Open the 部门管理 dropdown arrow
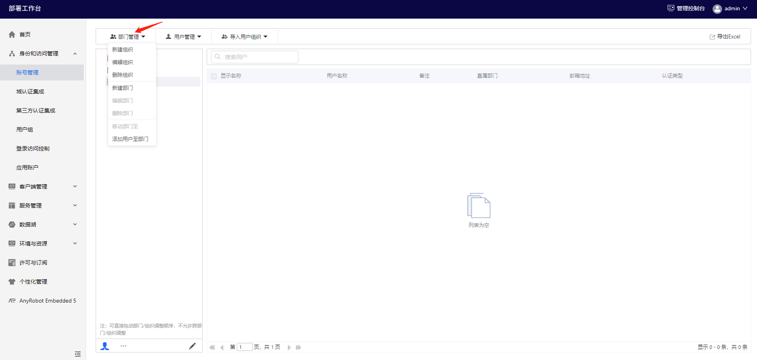 tap(143, 37)
